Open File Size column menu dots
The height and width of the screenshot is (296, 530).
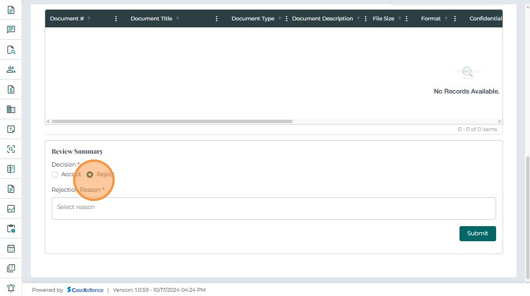pos(406,19)
